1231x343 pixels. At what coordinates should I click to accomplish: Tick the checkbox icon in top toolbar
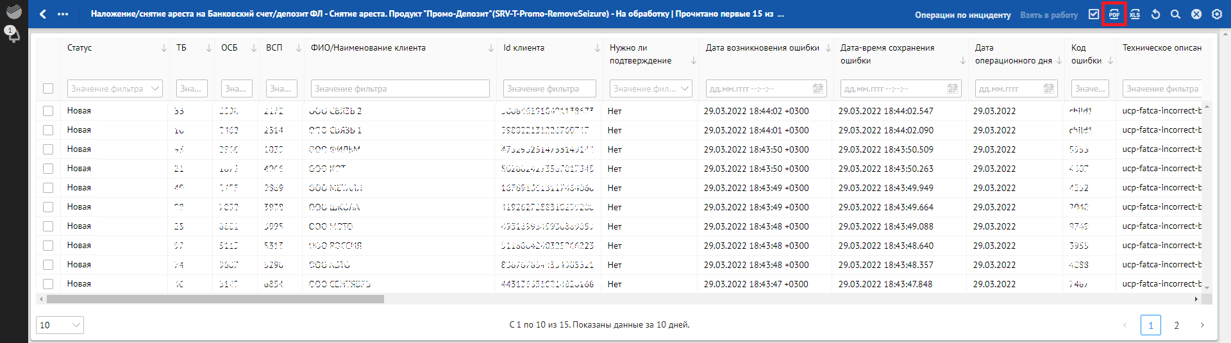coord(1094,14)
